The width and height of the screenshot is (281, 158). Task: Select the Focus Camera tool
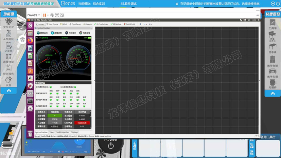coord(75,24)
